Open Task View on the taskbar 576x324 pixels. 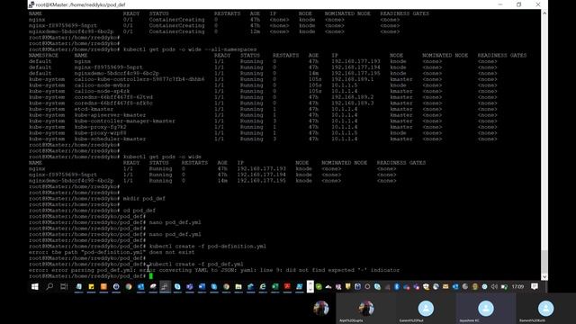click(x=64, y=286)
